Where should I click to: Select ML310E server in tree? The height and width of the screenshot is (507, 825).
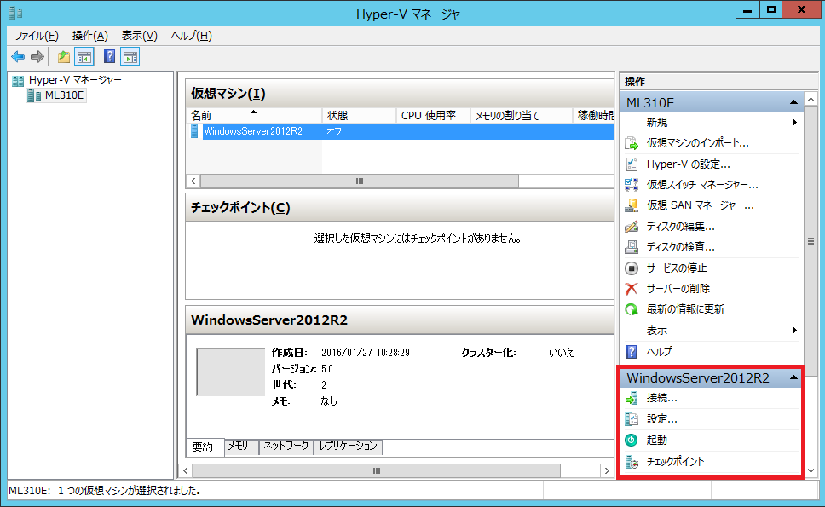pos(64,95)
